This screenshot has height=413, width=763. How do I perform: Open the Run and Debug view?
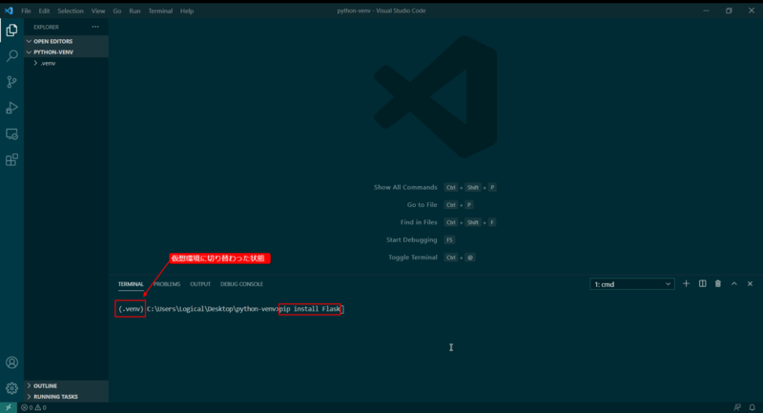click(x=11, y=108)
